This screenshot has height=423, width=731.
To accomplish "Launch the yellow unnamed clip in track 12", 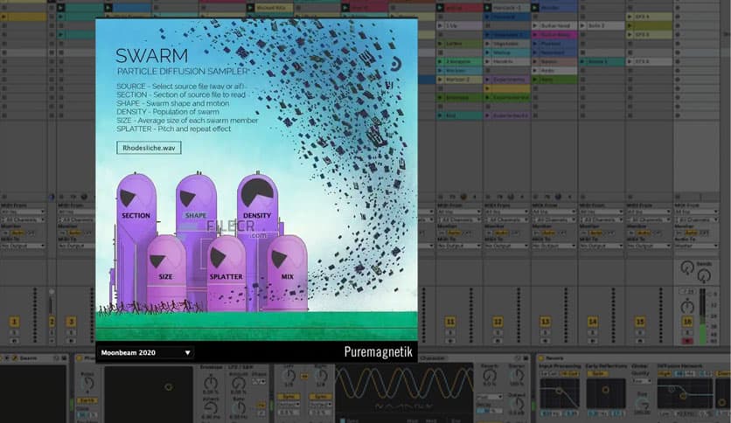I will (507, 88).
